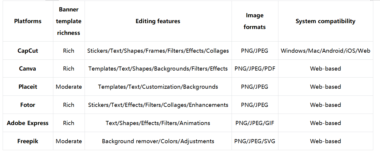Viewport: 380px width, 154px height.
Task: Click CapCut's Windows/Mac/Android/iOS/Web compatibility cell
Action: (325, 51)
